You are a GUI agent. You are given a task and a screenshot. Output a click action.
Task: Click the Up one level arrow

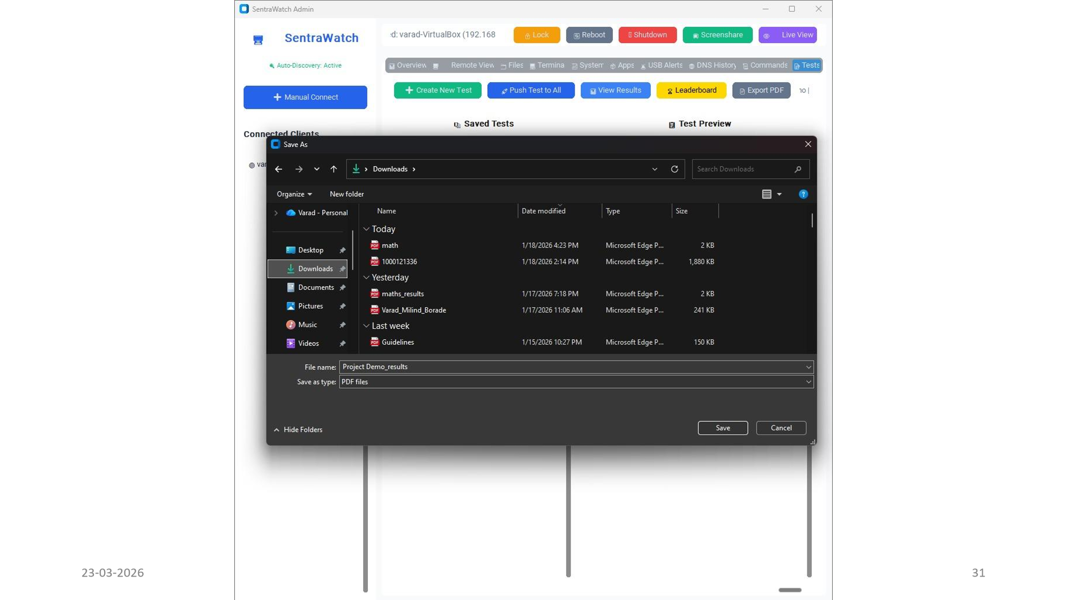pos(333,169)
